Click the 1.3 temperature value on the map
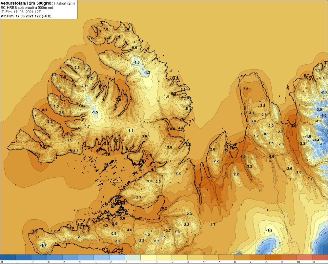This screenshot has height=264, width=328. click(177, 232)
